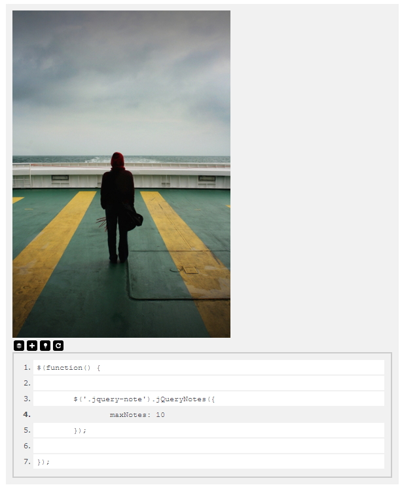Click the circular reload arrow icon
Viewport: 400px width, 487px height.
[58, 346]
